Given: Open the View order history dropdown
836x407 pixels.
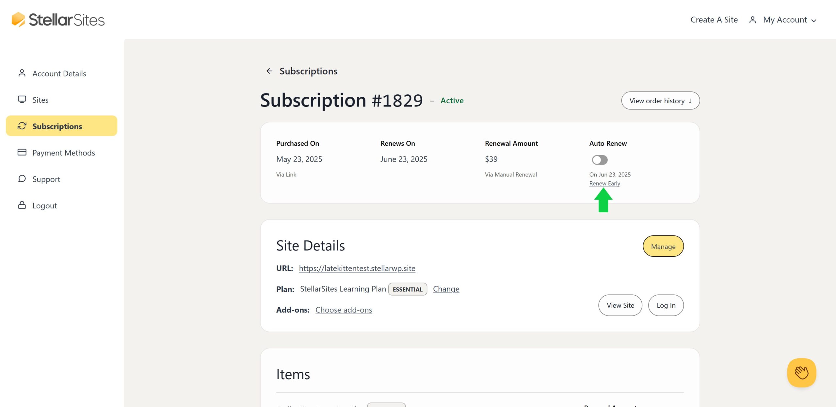Looking at the screenshot, I should click(660, 101).
